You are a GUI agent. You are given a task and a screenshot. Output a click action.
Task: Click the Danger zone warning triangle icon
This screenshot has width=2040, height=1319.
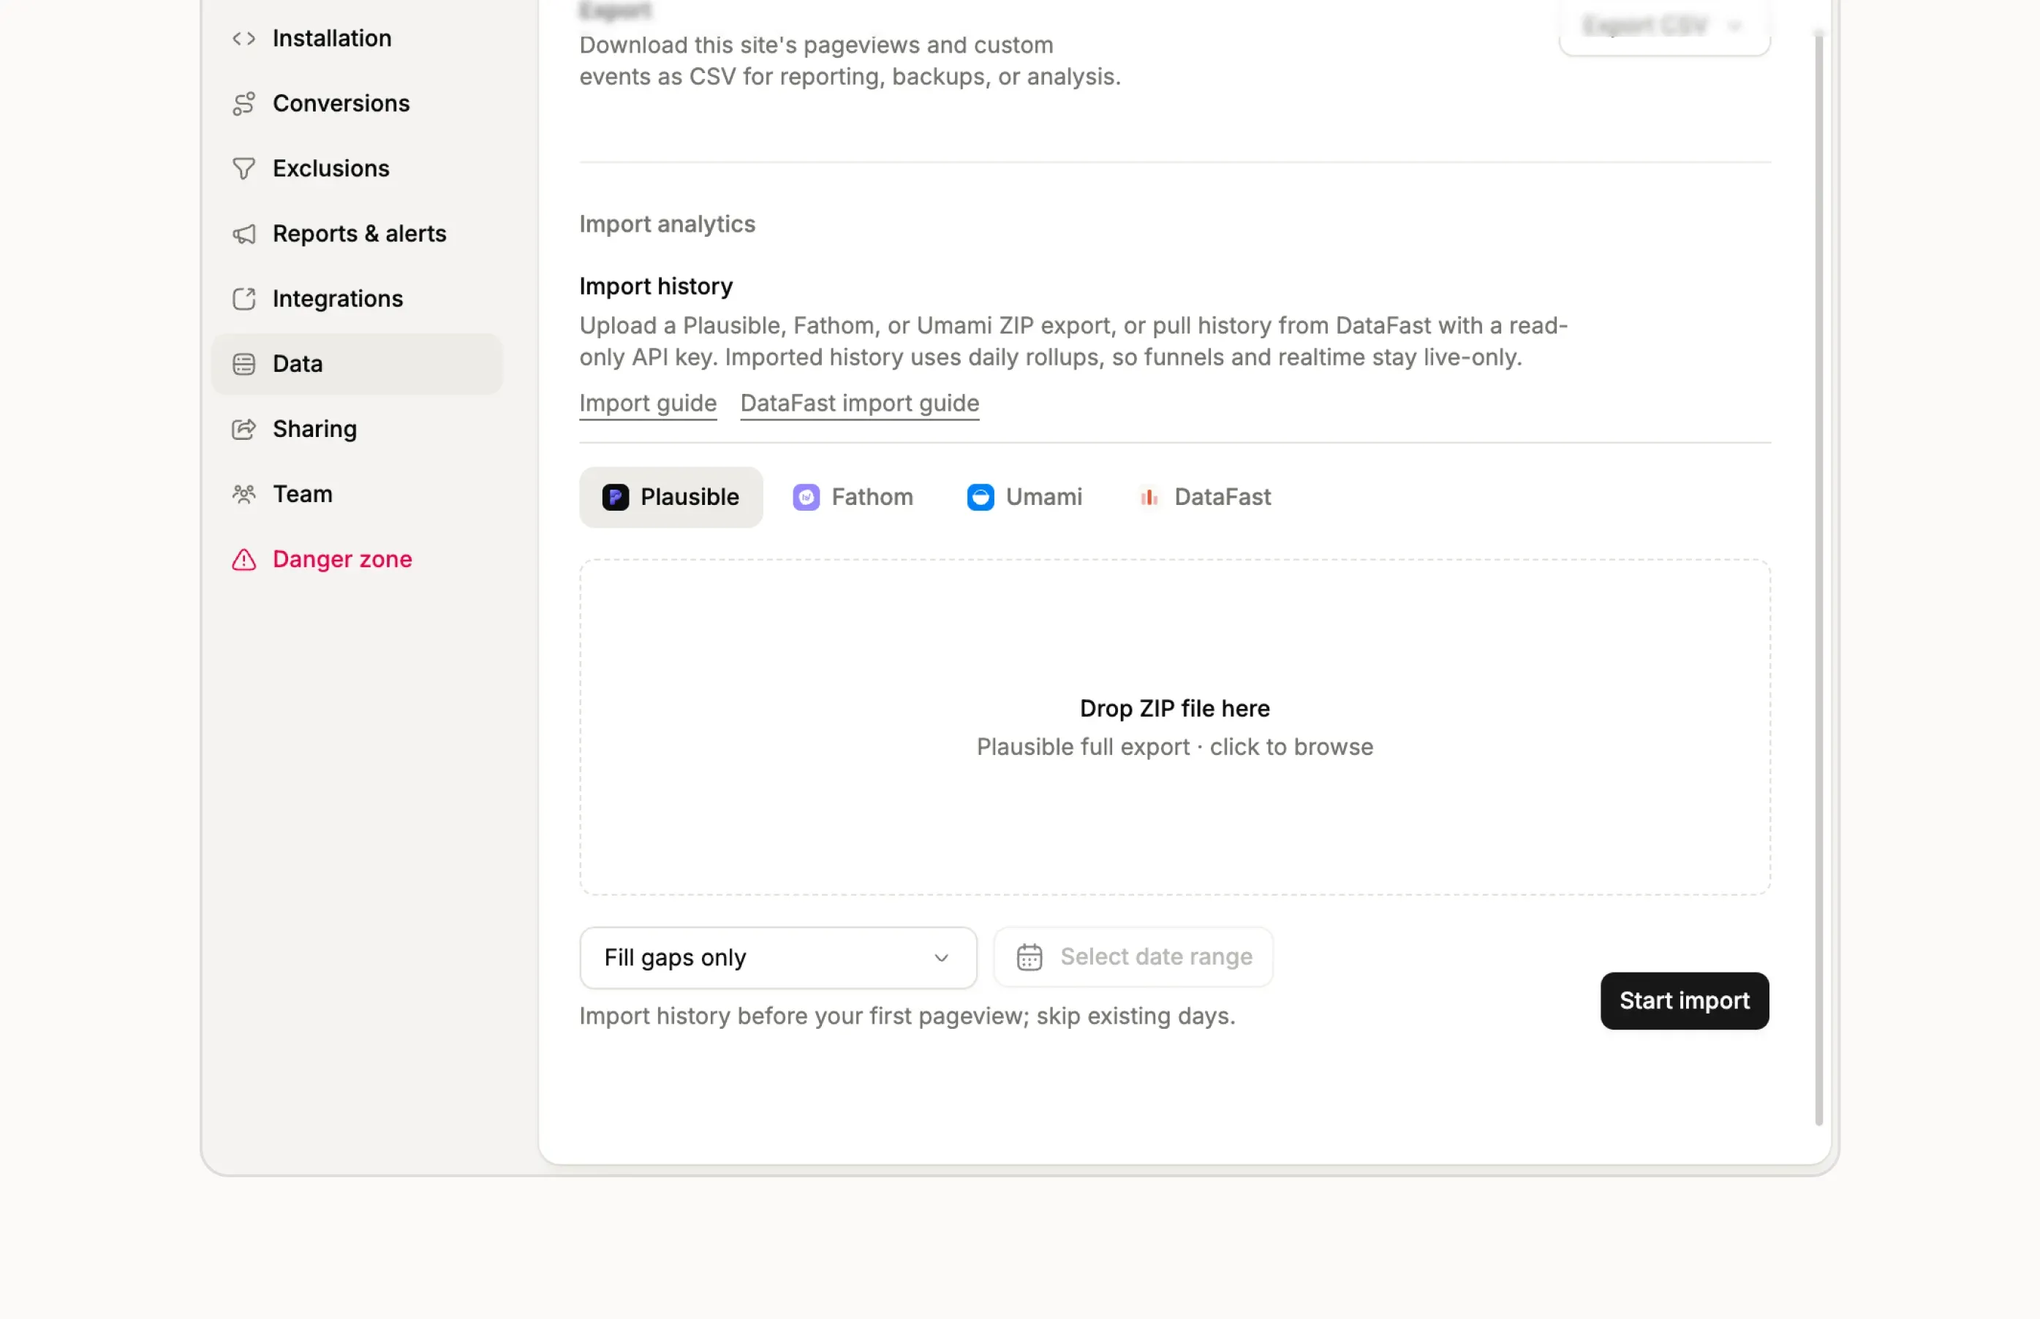click(243, 559)
